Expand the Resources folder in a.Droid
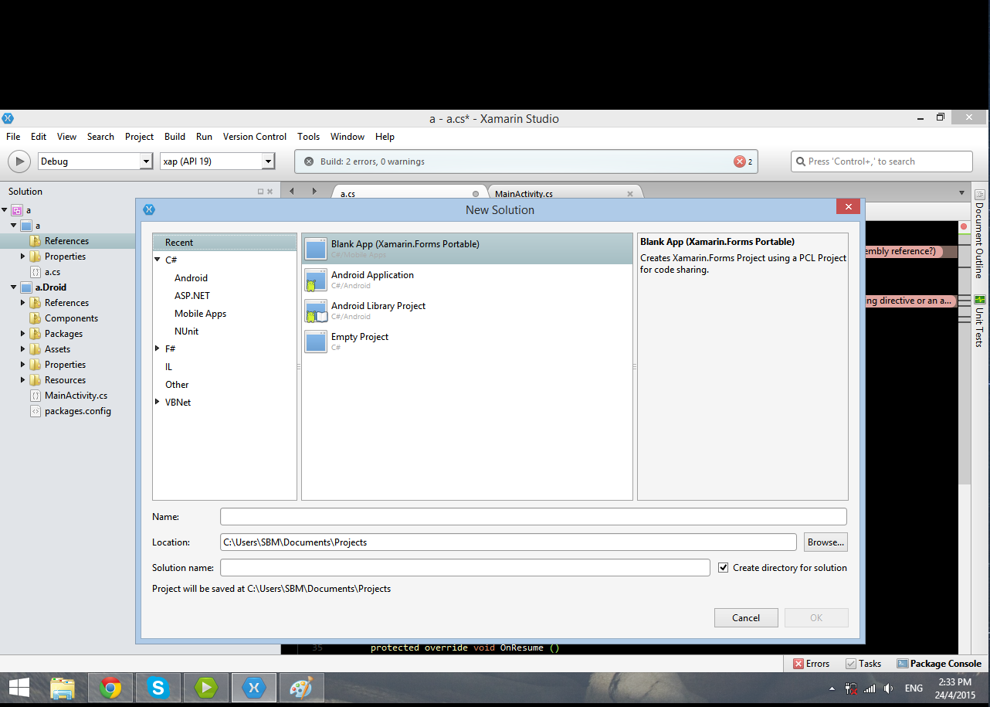This screenshot has width=990, height=707. click(x=23, y=380)
